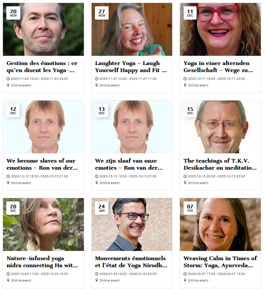This screenshot has width=266, height=289.
Task: Click the Weaving Calm event speaker photo
Action: (x=220, y=224)
